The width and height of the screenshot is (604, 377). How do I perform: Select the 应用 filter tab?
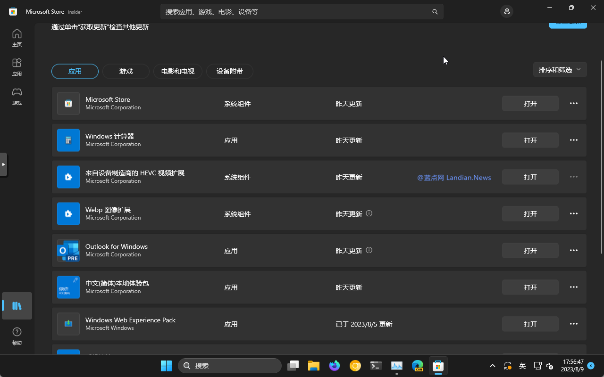point(75,71)
